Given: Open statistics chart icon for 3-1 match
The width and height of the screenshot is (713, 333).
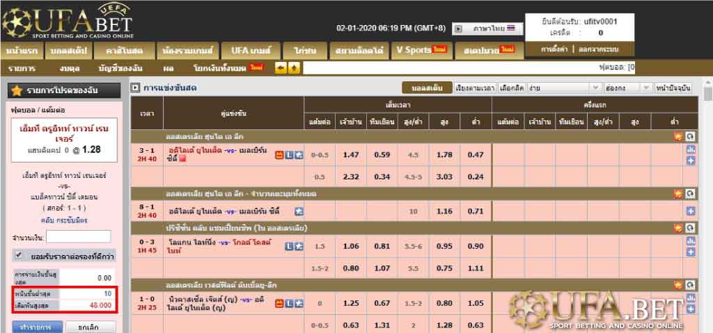Looking at the screenshot, I should 691,149.
